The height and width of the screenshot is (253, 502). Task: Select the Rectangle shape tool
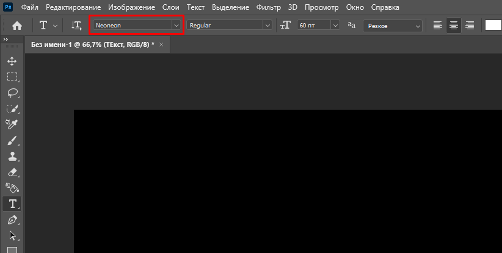[12, 250]
